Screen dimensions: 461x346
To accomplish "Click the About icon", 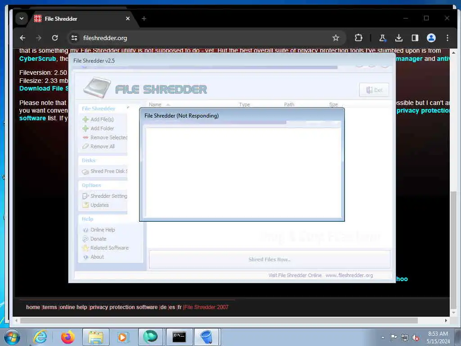I will [86, 257].
